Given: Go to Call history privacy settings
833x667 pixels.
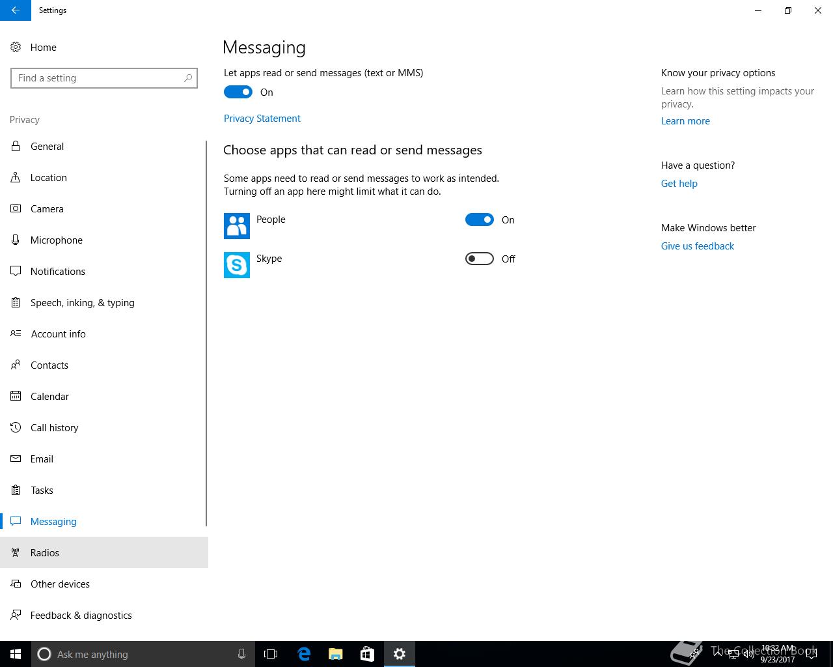Looking at the screenshot, I should 54,428.
